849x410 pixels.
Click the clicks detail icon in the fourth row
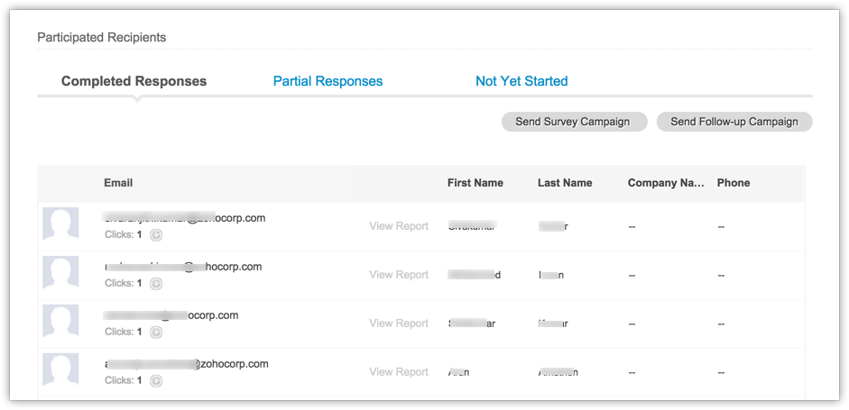155,380
